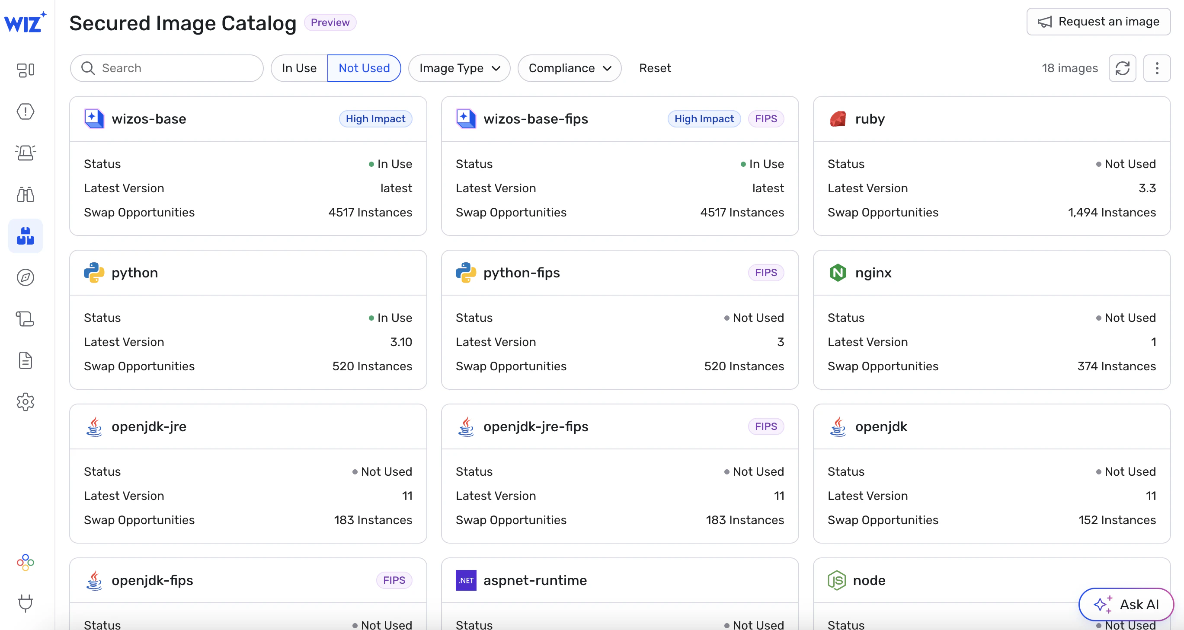The image size is (1184, 630).
Task: Click Secured Image Catalog heading
Action: pos(183,23)
